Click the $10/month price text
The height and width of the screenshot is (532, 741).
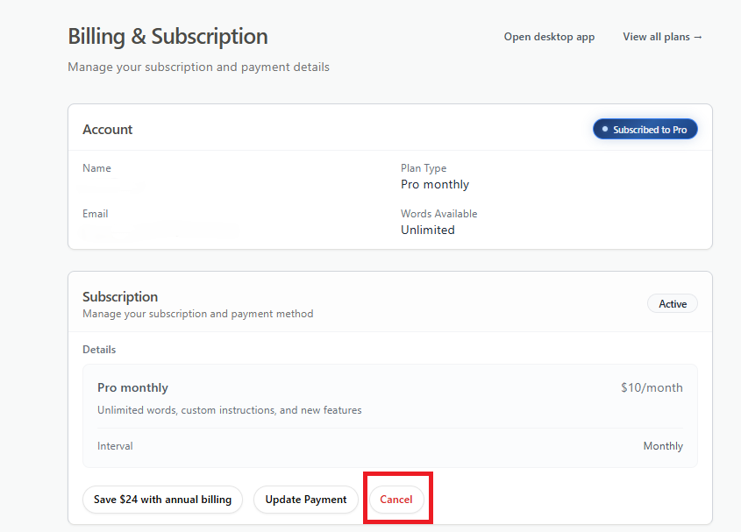tap(652, 387)
